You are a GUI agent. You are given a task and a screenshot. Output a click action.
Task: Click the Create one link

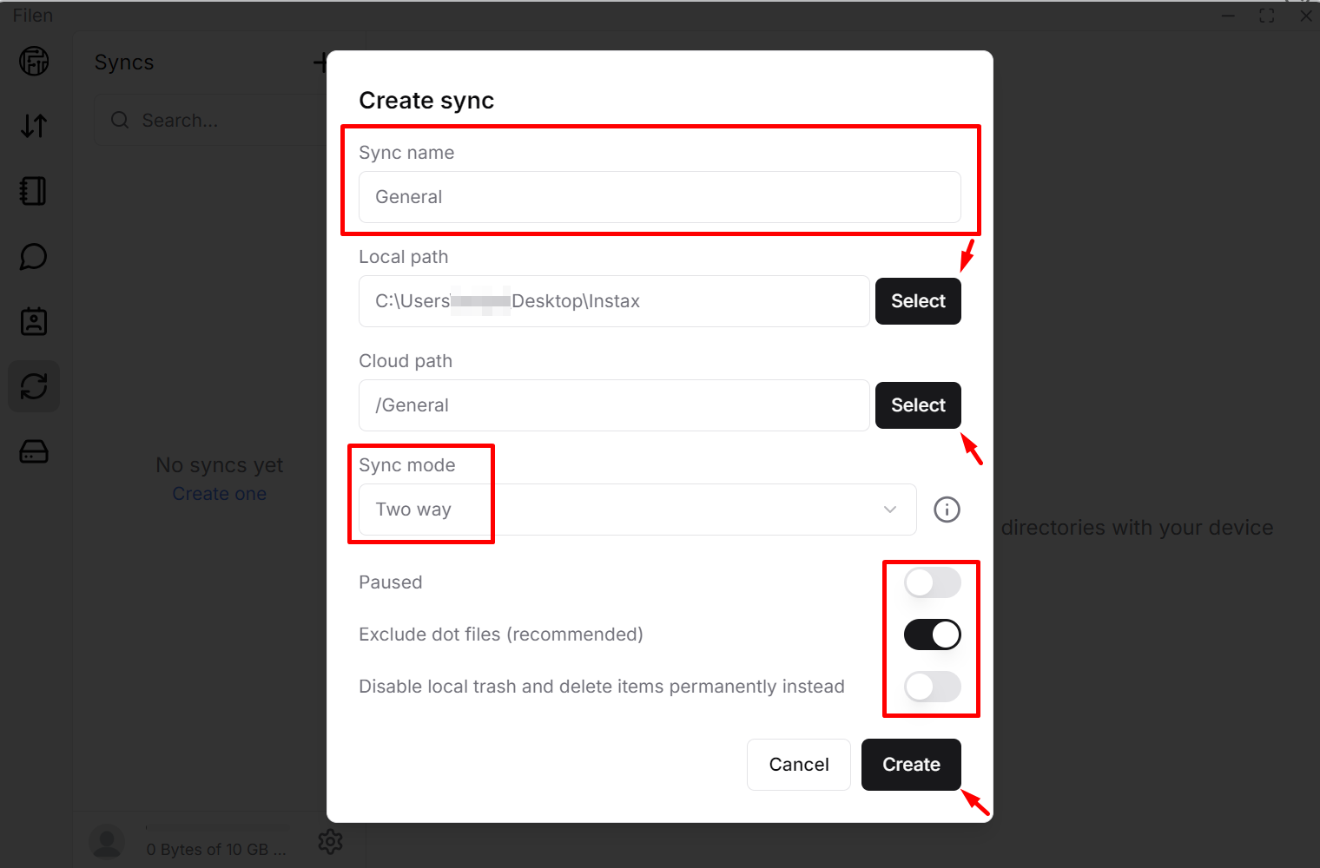point(219,494)
